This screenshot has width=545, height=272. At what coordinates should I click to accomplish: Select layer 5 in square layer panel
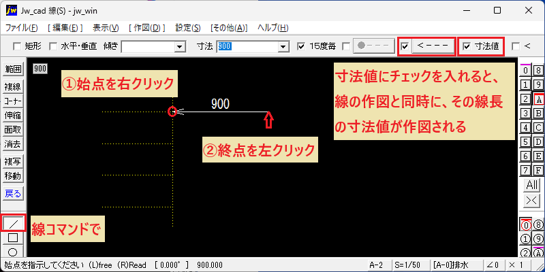click(x=526, y=142)
